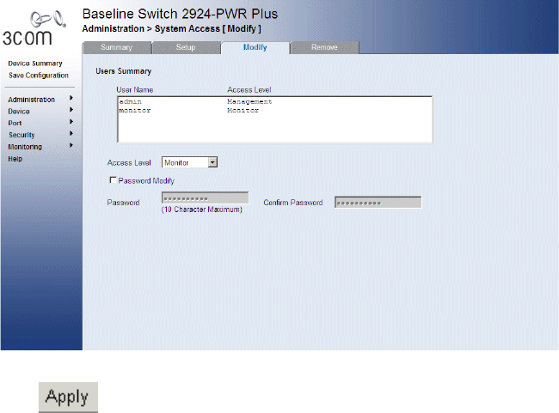The width and height of the screenshot is (559, 413).
Task: Click Management access level entry
Action: coord(249,102)
